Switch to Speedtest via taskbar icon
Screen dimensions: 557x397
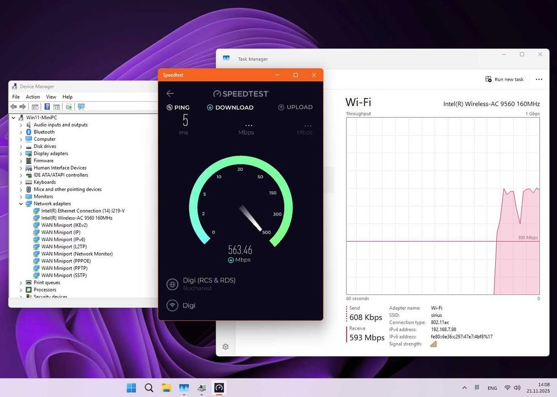[219, 388]
